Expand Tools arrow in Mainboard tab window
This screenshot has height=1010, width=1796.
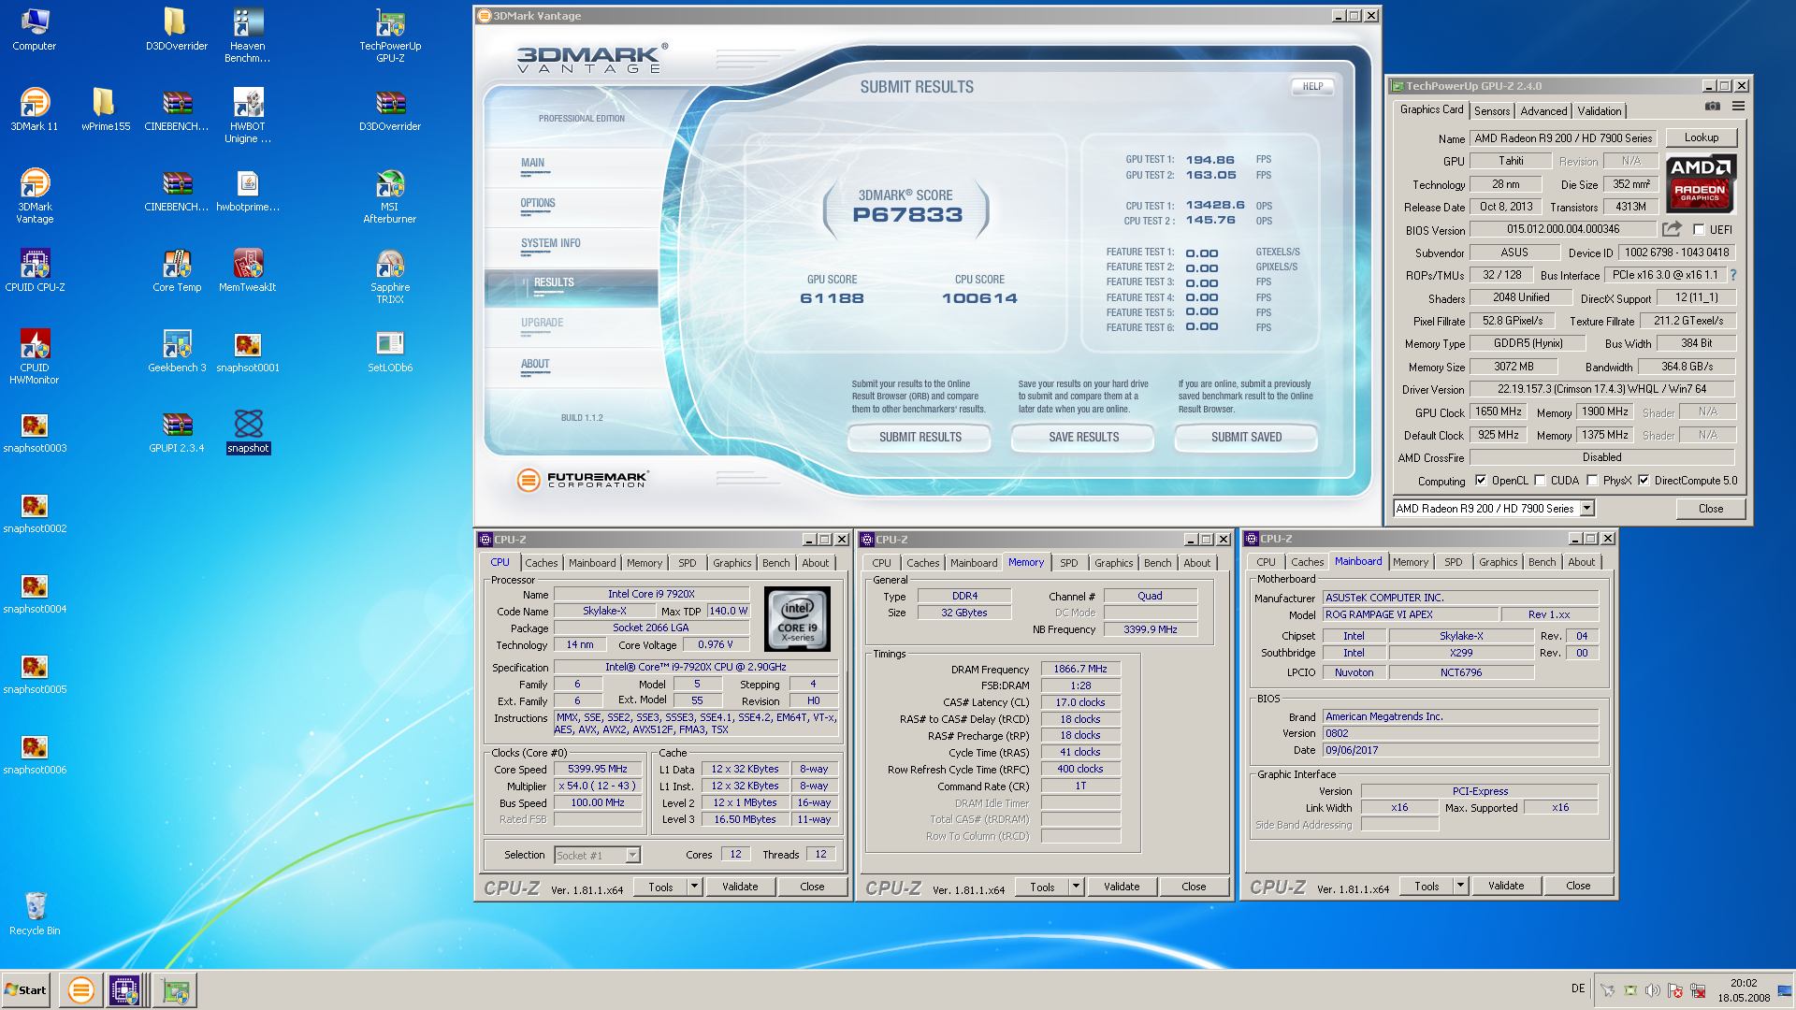tap(1460, 886)
